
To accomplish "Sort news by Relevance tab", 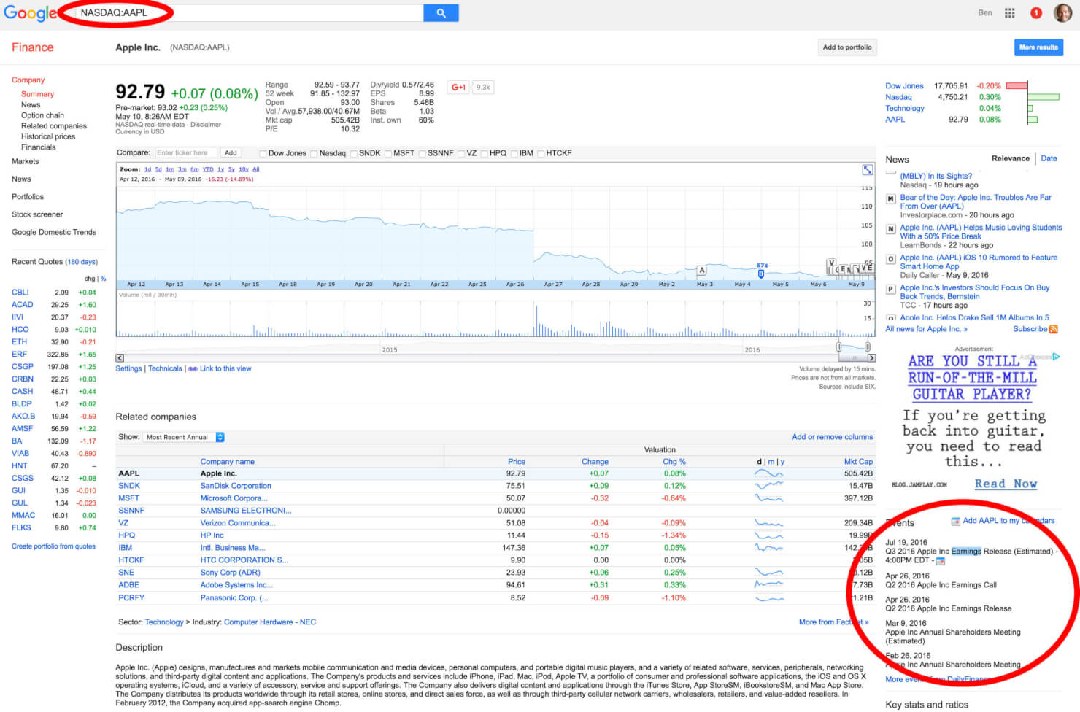I will [x=1011, y=158].
